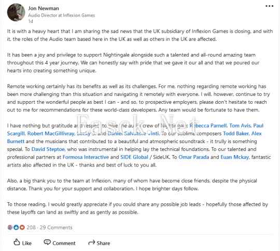Visit the SIDE Global company link
The image size is (280, 251).
point(134,157)
